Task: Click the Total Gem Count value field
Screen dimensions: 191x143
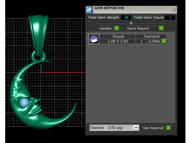Action: click(170, 17)
